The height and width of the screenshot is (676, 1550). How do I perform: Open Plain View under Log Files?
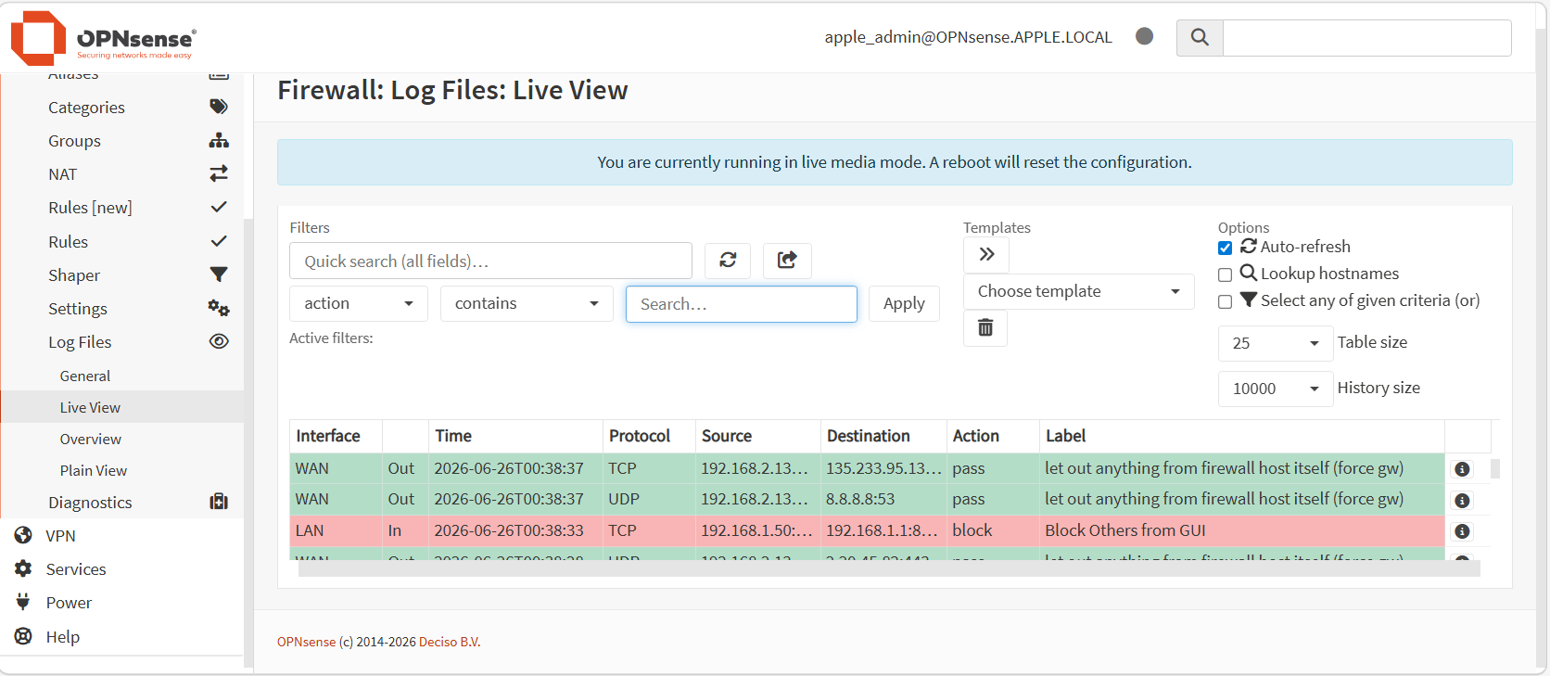(94, 471)
